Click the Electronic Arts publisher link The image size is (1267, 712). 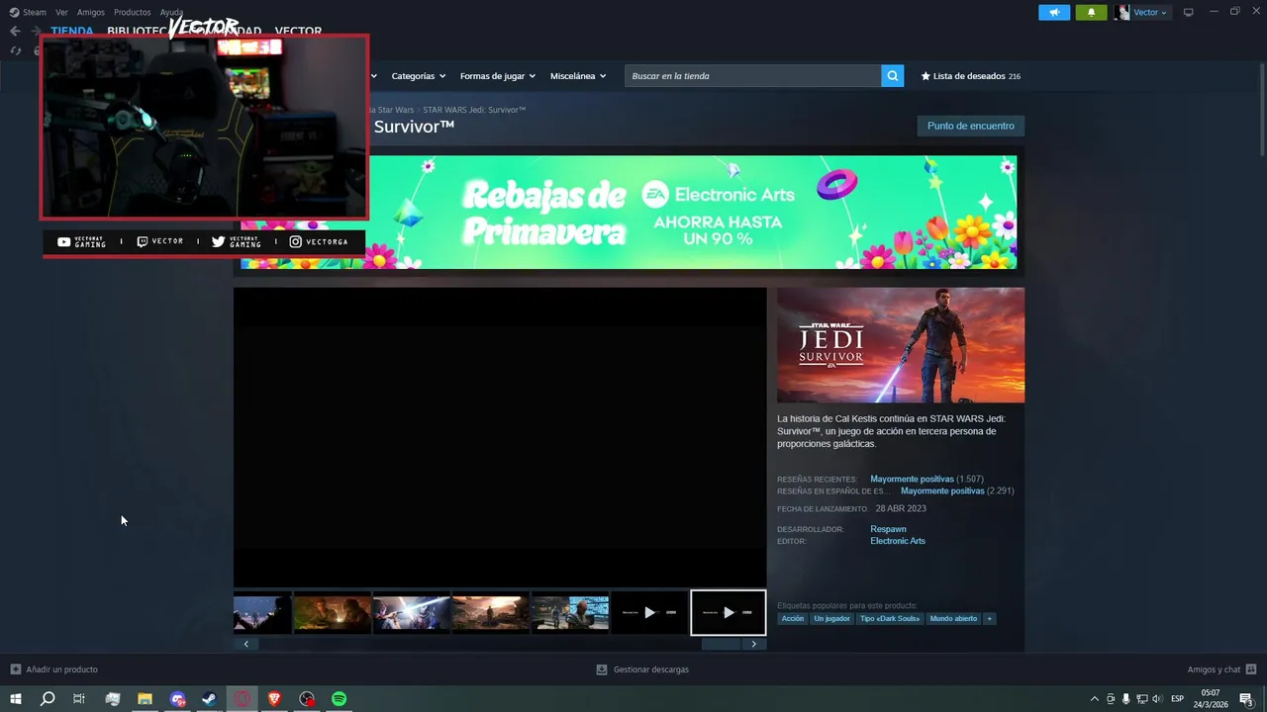coord(898,541)
